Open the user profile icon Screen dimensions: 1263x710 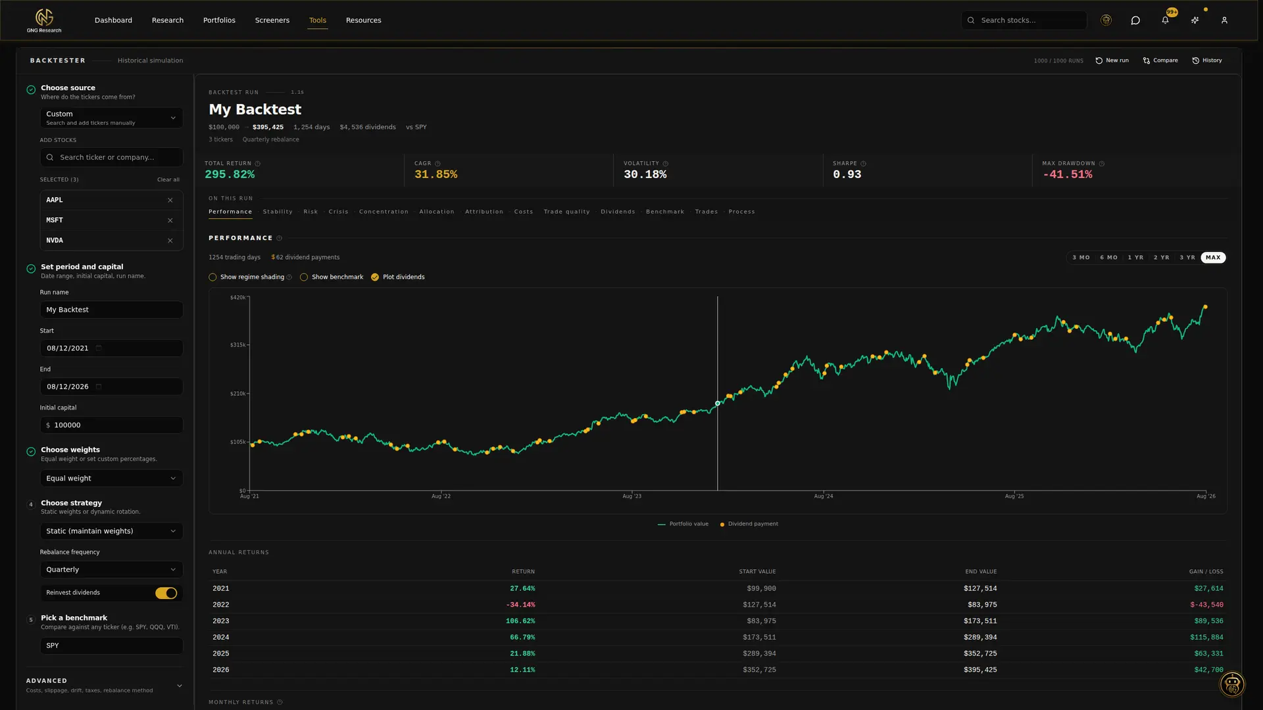(1224, 20)
